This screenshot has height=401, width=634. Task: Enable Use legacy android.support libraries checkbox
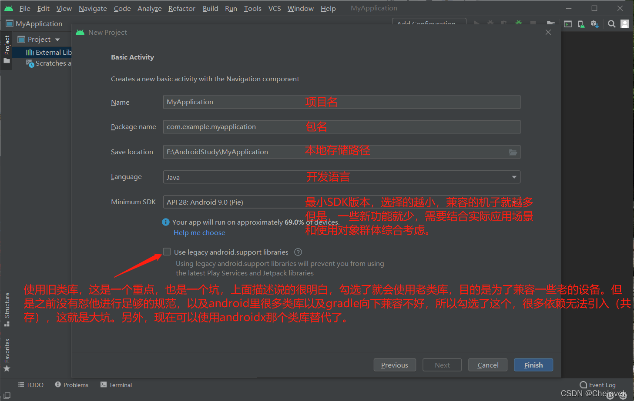[x=167, y=252]
